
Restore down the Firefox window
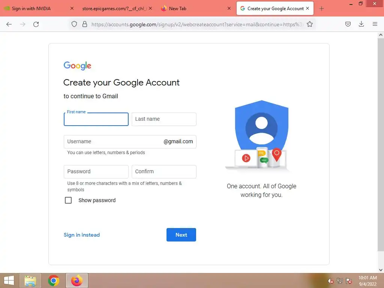(x=361, y=4)
